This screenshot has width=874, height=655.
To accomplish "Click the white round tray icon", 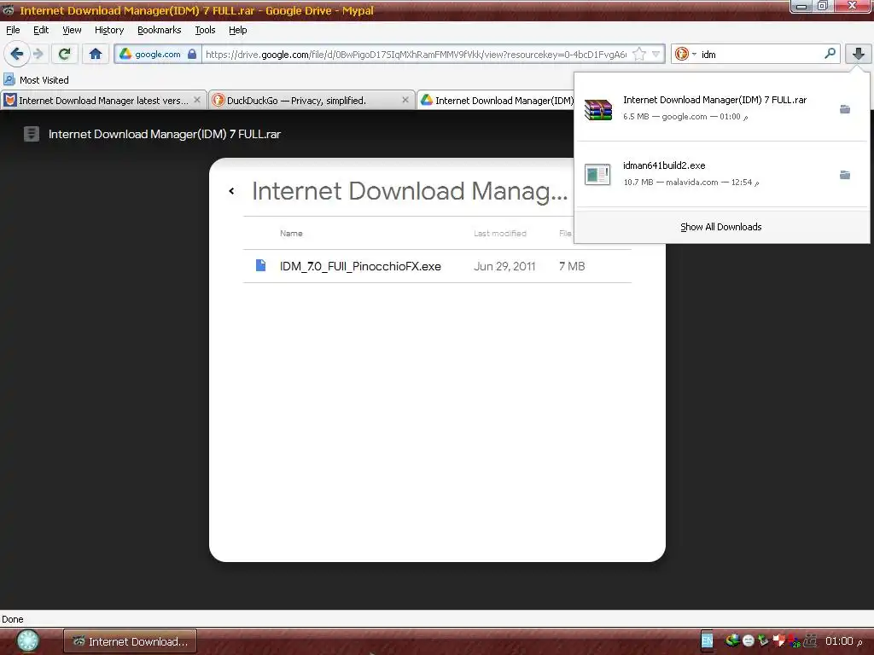I will (748, 641).
